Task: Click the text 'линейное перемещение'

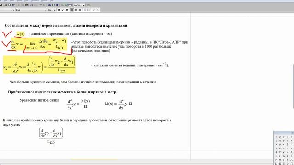Action: 50,34
